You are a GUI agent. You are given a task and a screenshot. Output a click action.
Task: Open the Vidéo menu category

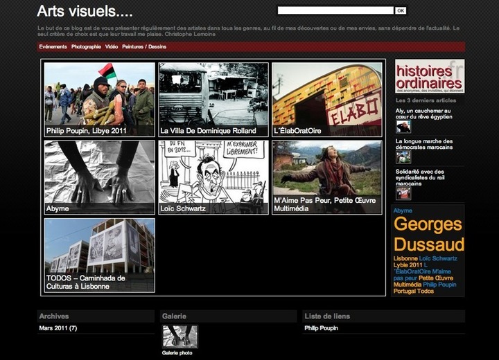pos(112,47)
